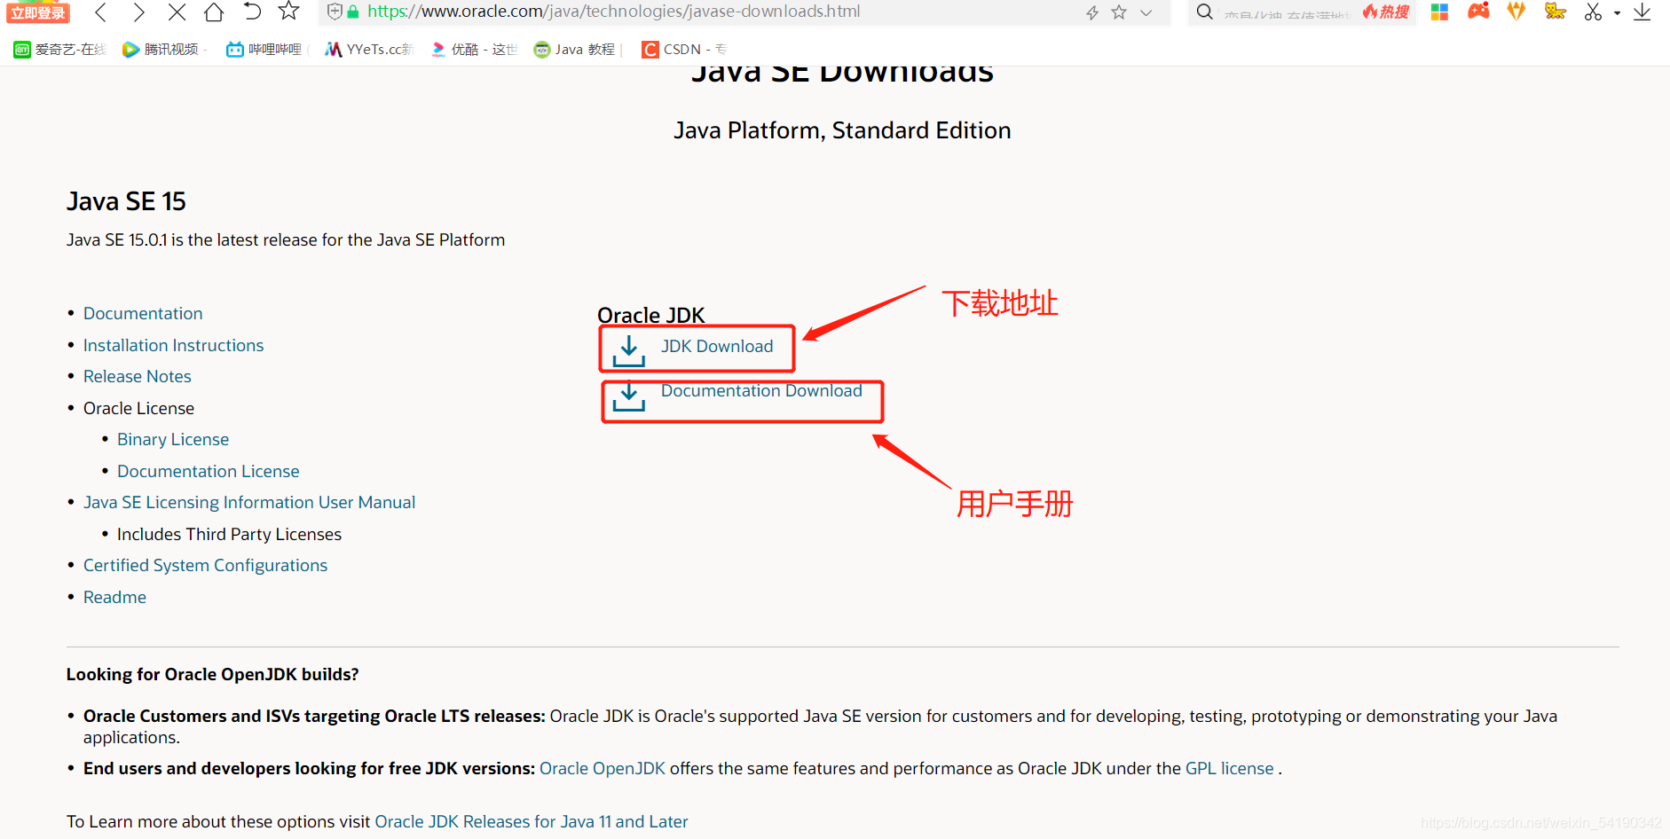Open Oracle JDK Releases for Java 11 and Later
The image size is (1670, 839).
point(532,821)
